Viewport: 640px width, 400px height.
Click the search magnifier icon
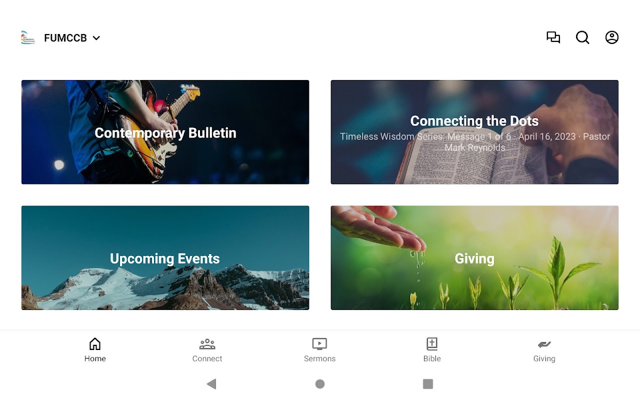coord(582,37)
